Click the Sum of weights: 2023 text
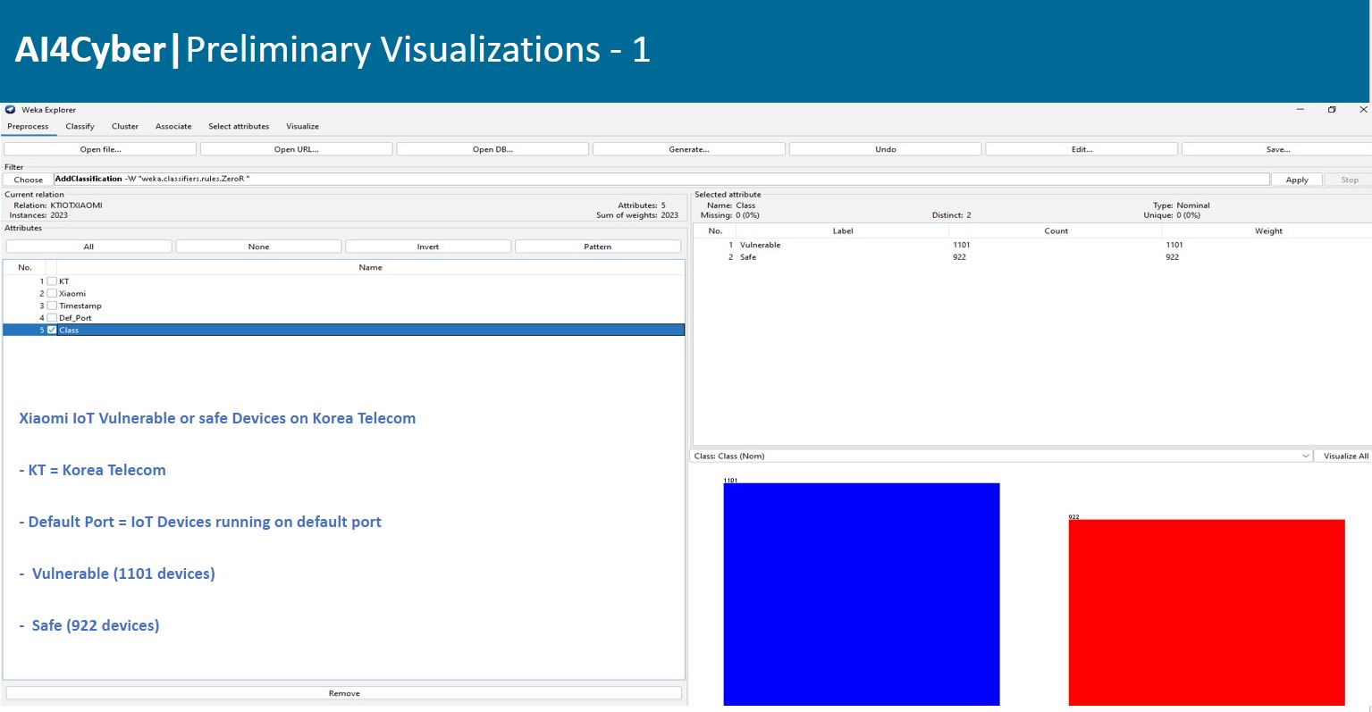This screenshot has width=1372, height=712. coord(637,215)
